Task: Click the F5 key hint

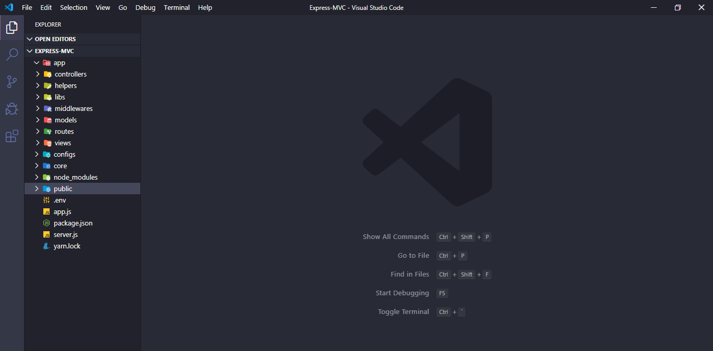Action: click(442, 293)
